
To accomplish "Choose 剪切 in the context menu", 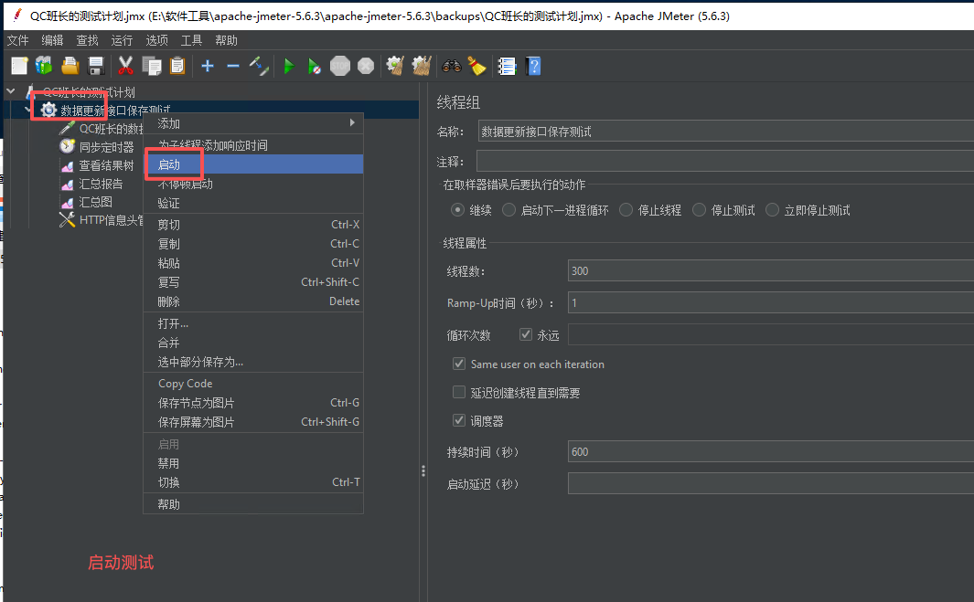I will [x=253, y=225].
